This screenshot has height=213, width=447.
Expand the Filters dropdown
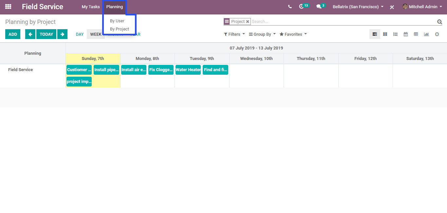234,34
